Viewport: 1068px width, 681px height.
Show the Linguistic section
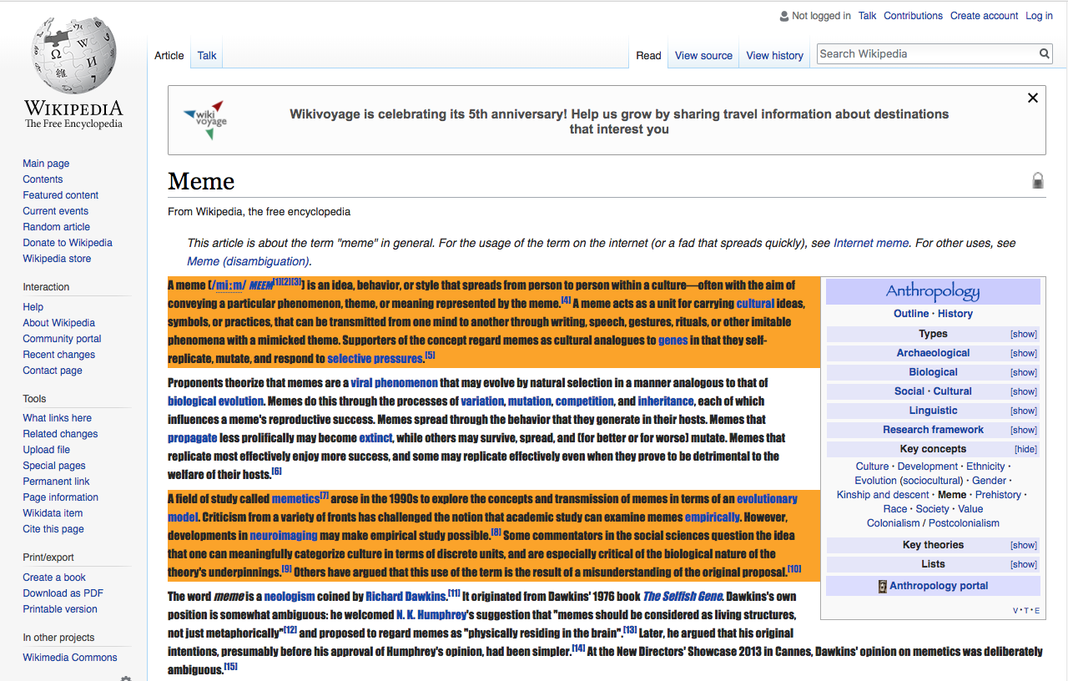(x=1024, y=411)
